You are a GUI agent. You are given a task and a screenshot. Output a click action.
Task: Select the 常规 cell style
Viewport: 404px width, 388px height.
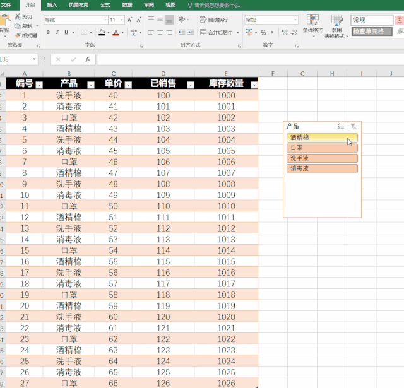coord(371,20)
